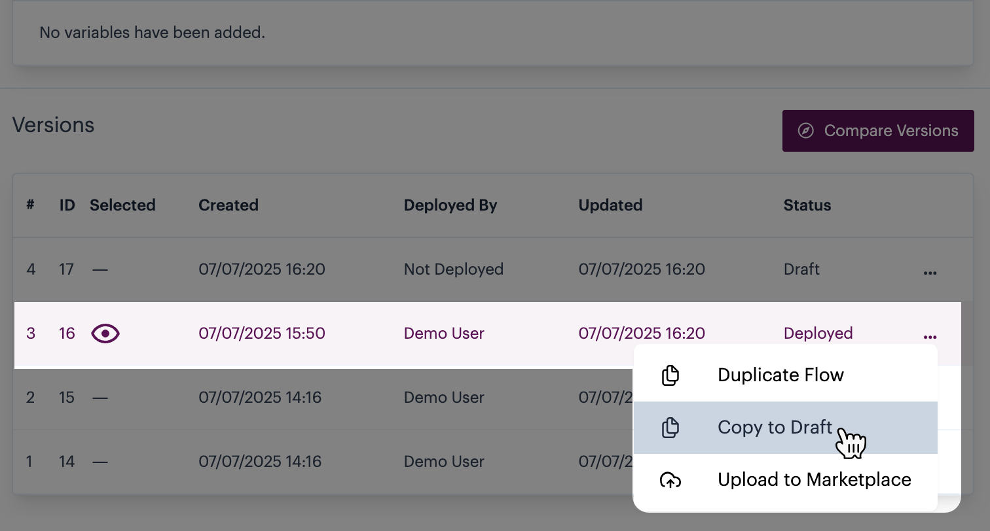Viewport: 990px width, 531px height.
Task: Click the Status column header
Action: coord(807,205)
